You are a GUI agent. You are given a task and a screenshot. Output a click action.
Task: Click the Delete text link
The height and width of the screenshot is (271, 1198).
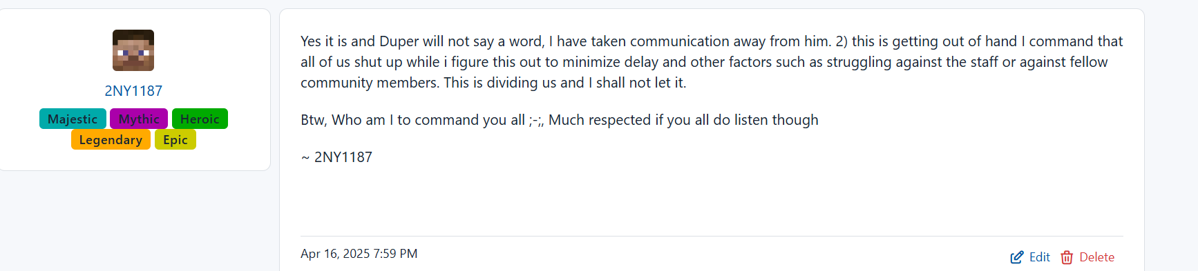coord(1097,257)
